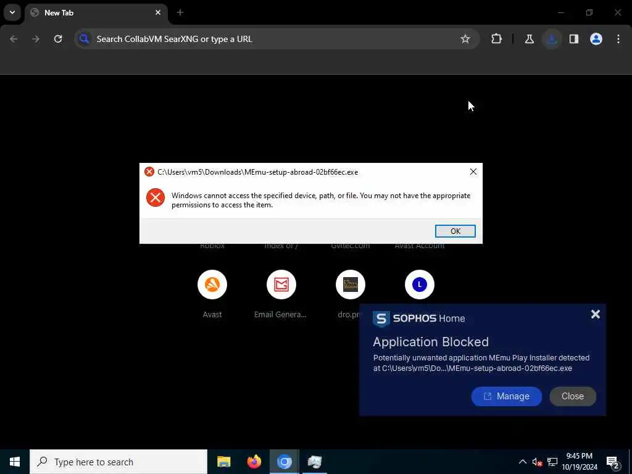
Task: Launch Firefox from the taskbar
Action: (x=254, y=462)
